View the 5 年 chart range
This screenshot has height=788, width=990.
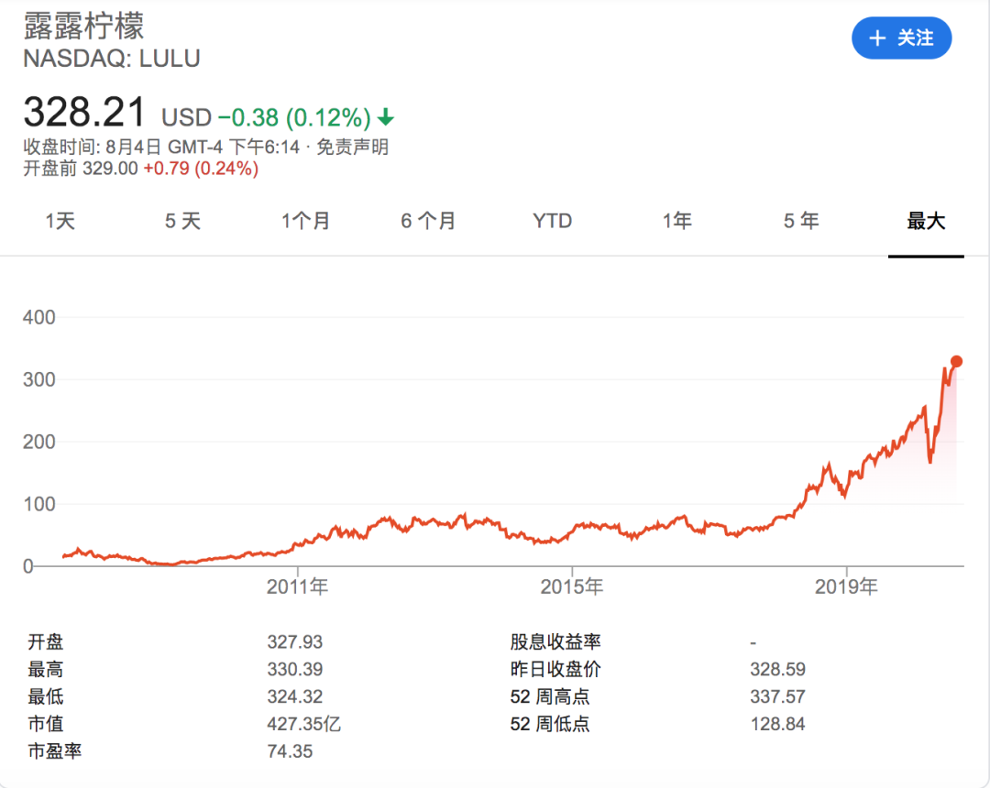801,221
